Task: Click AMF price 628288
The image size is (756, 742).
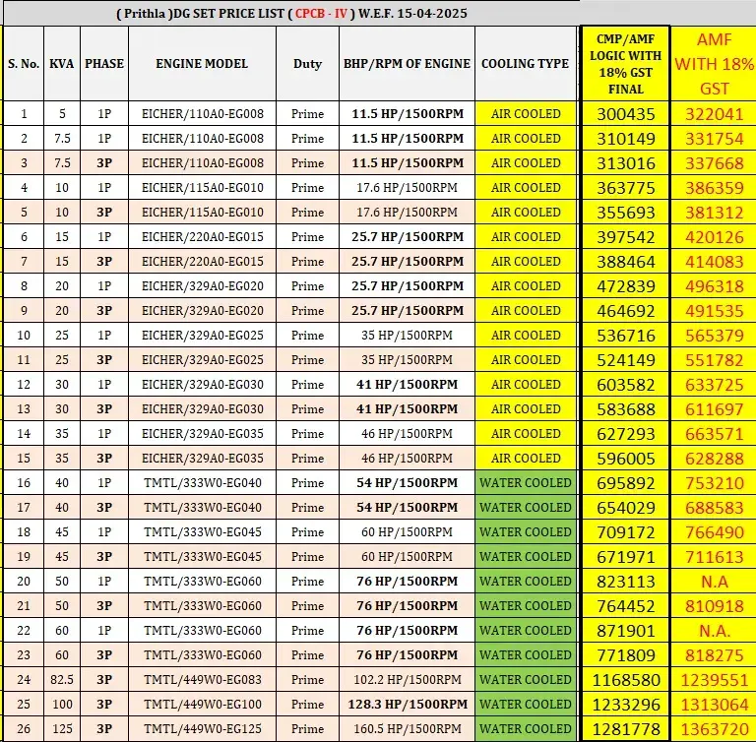Action: (x=714, y=458)
